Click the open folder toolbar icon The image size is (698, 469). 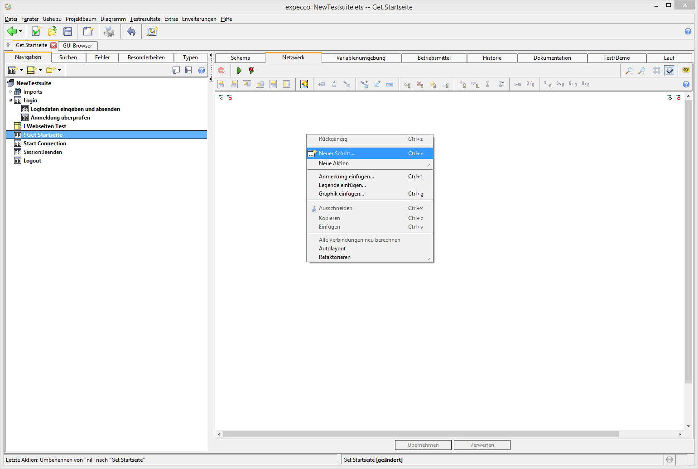[x=53, y=31]
